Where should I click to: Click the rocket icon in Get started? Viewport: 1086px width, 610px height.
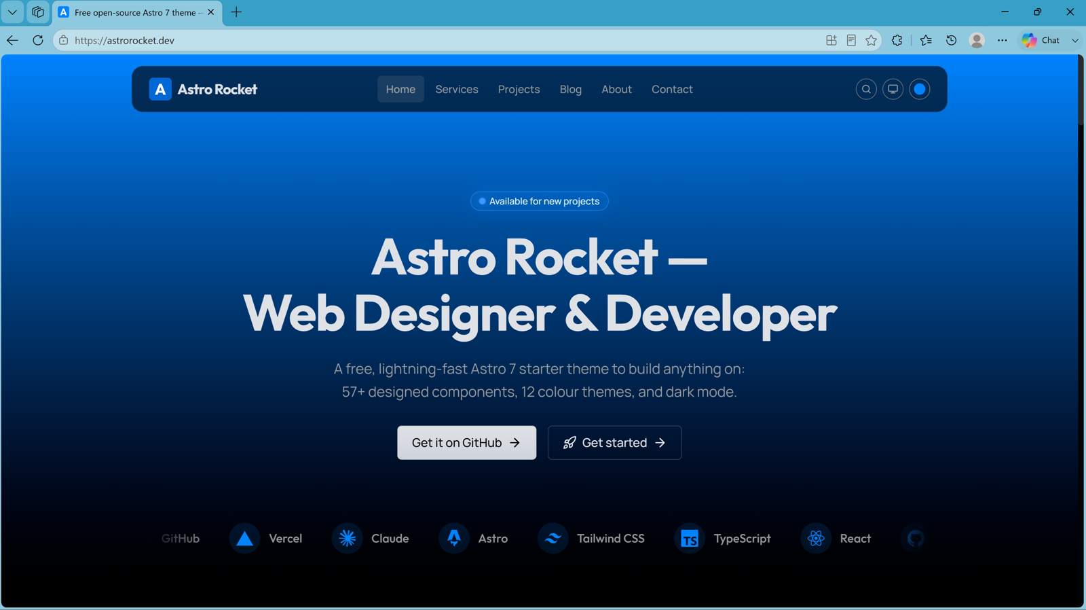(569, 443)
